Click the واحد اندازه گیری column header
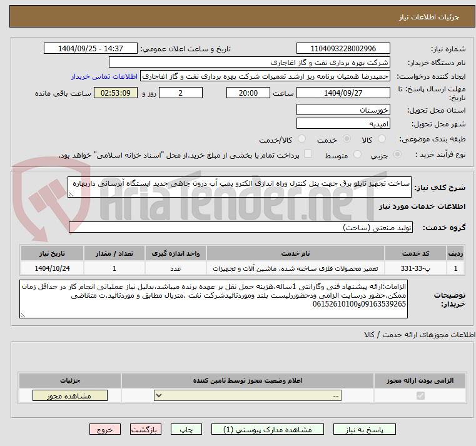The image size is (476, 446). pyautogui.click(x=176, y=253)
